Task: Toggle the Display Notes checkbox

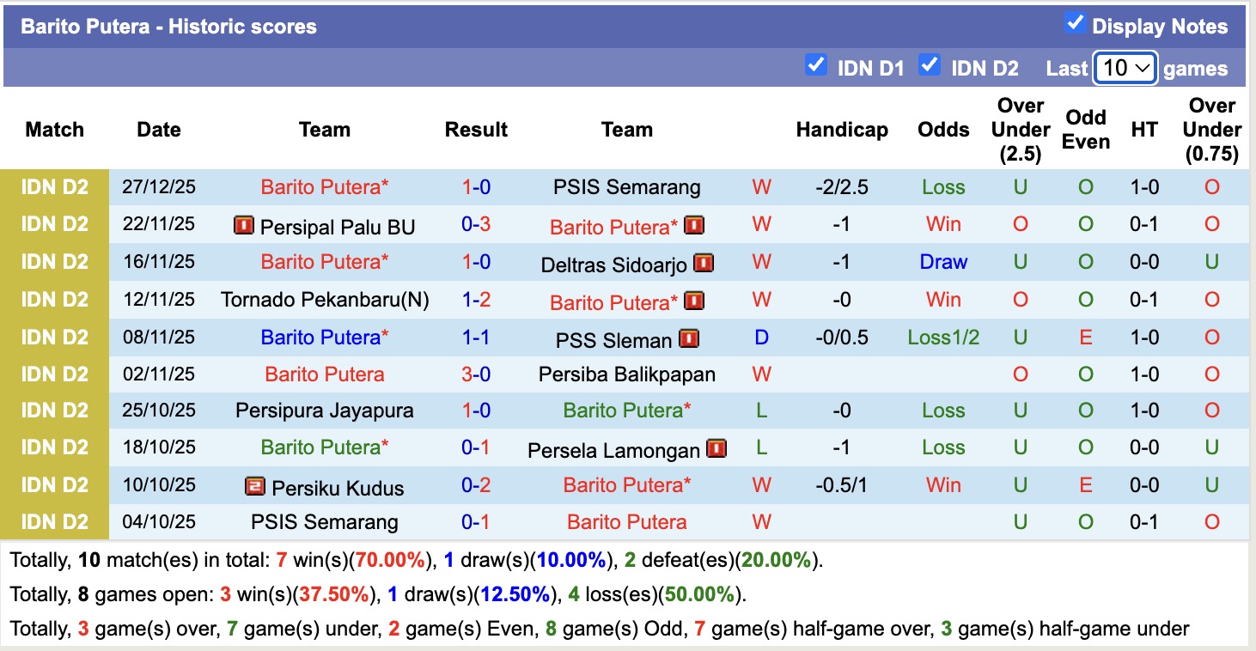Action: pos(1075,25)
